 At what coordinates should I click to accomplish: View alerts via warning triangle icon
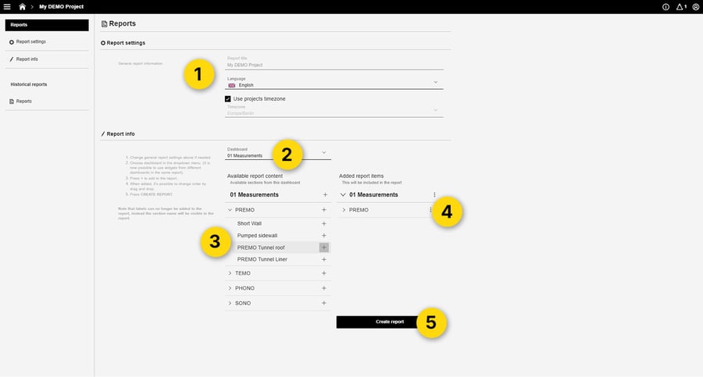pos(679,6)
